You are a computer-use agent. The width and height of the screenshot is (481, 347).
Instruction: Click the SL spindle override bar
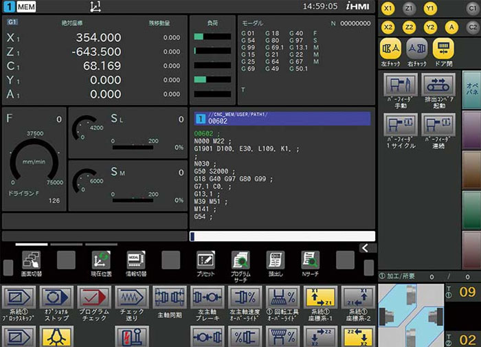coord(133,148)
